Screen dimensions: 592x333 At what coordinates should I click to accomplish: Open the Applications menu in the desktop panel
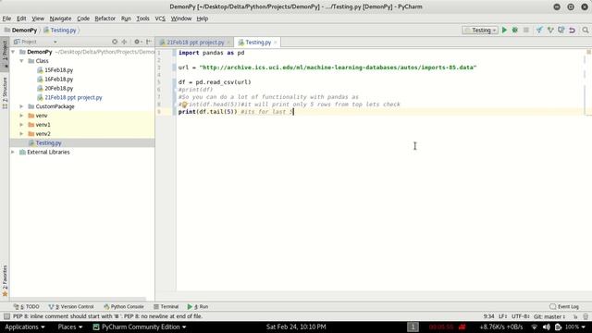tap(25, 327)
